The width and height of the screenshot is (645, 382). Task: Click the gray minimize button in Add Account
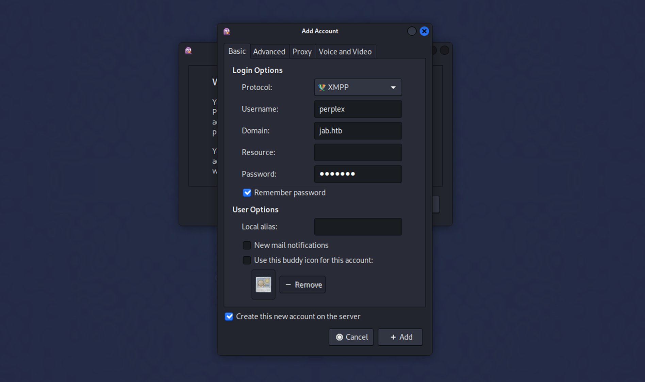[x=412, y=31]
